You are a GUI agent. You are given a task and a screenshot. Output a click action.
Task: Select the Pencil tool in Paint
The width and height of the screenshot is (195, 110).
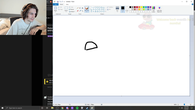(x=77, y=8)
